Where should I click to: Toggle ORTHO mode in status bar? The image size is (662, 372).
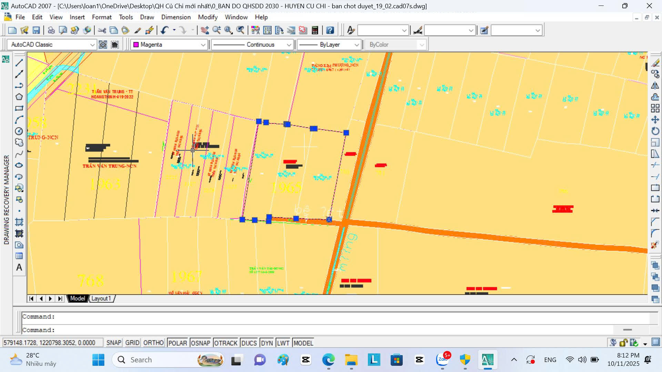(153, 343)
